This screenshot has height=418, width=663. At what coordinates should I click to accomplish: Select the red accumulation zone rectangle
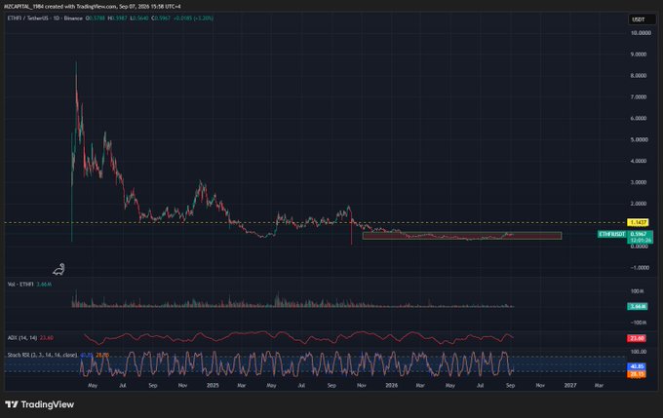pos(462,236)
